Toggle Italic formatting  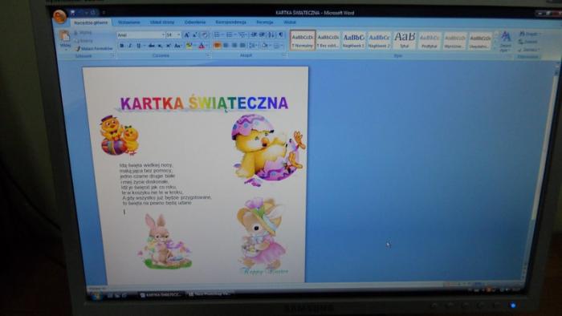click(x=130, y=46)
